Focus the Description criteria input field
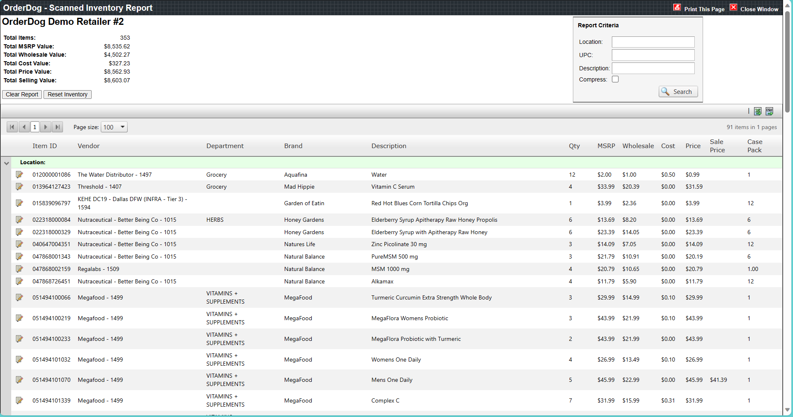 653,68
